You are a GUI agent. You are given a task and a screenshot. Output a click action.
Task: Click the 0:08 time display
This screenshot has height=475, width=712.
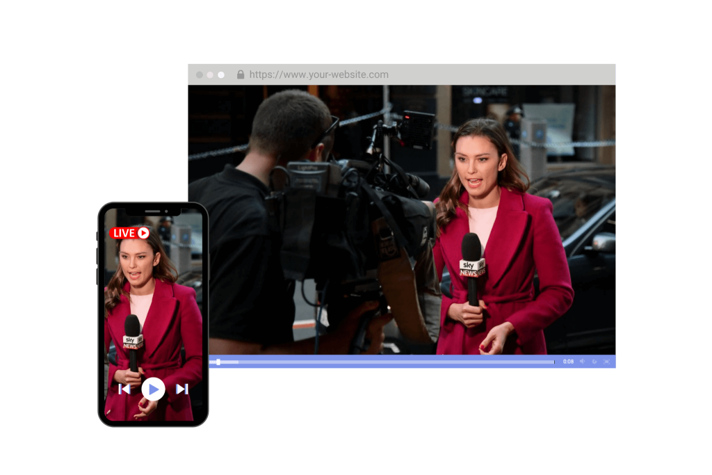click(569, 362)
